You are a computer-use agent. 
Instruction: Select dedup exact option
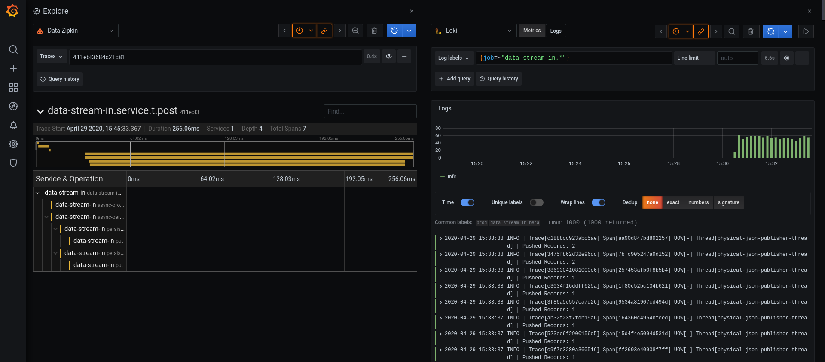[673, 202]
